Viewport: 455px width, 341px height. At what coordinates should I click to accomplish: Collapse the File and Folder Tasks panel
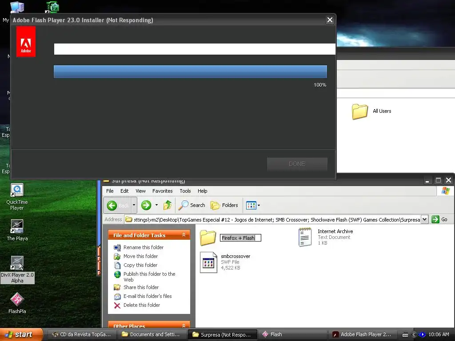pos(184,235)
